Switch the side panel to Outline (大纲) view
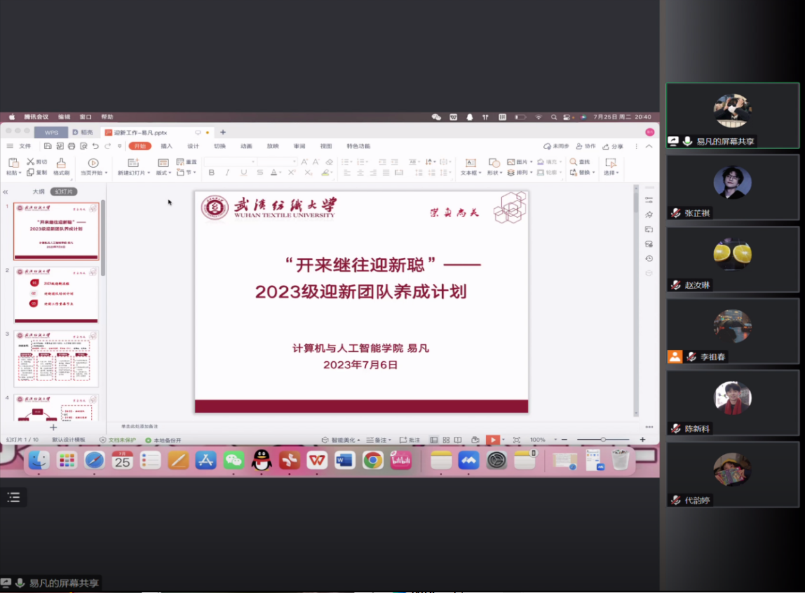805x593 pixels. (x=39, y=191)
